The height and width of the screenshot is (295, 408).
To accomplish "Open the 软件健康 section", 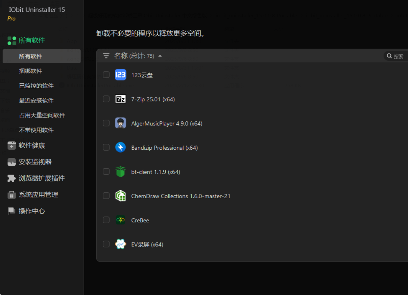I will point(32,146).
